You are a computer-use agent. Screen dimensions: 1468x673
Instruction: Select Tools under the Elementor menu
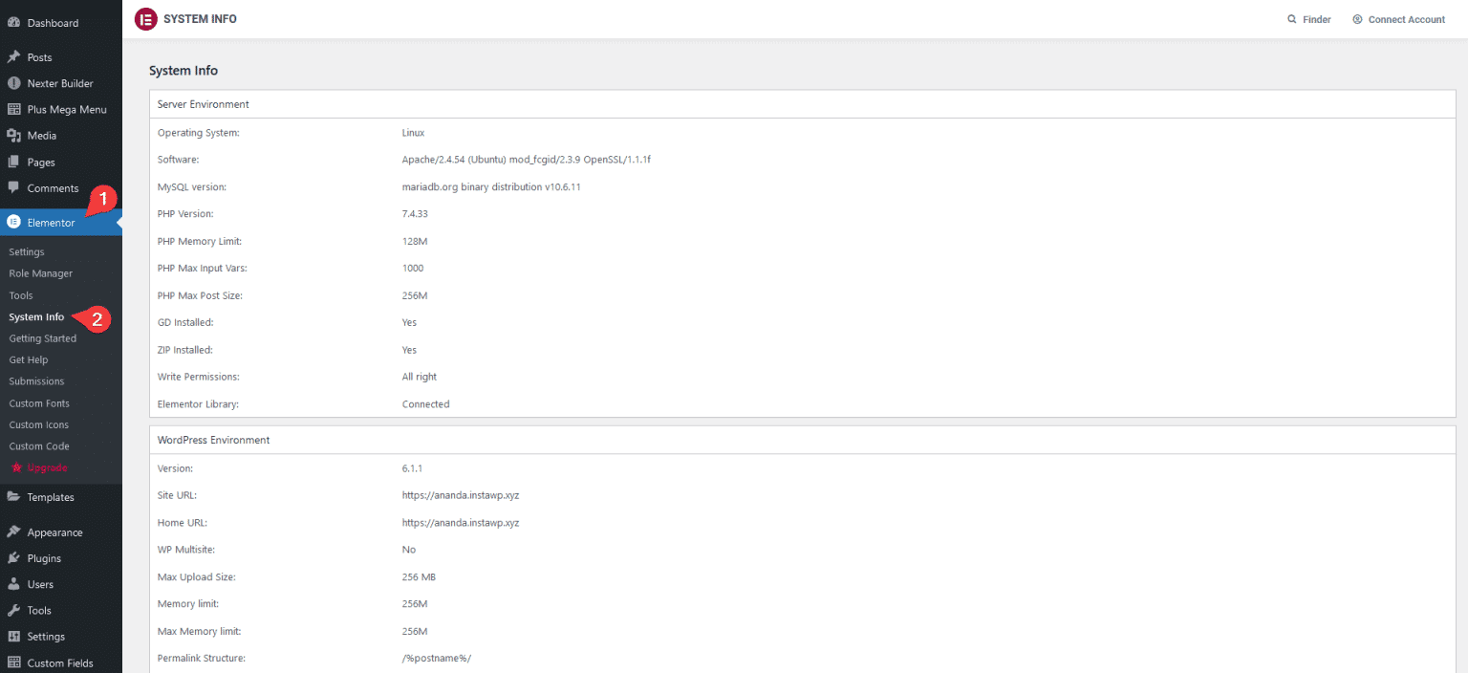[x=21, y=295]
